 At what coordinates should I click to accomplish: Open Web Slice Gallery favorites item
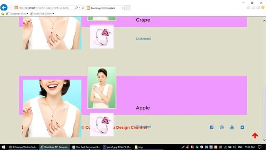pos(42,14)
